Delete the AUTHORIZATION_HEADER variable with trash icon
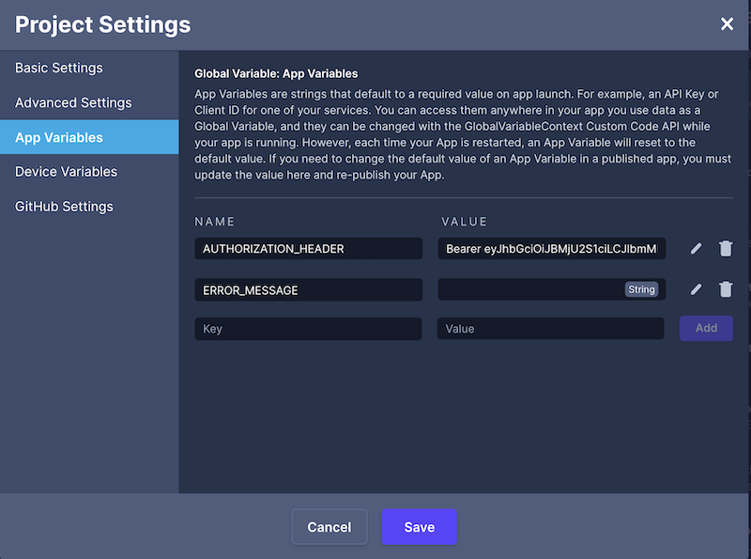This screenshot has width=751, height=559. pyautogui.click(x=726, y=248)
